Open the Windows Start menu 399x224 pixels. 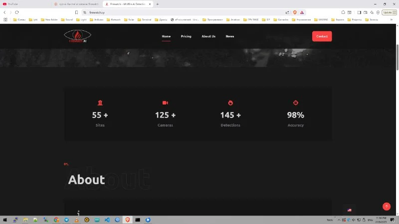[5, 220]
